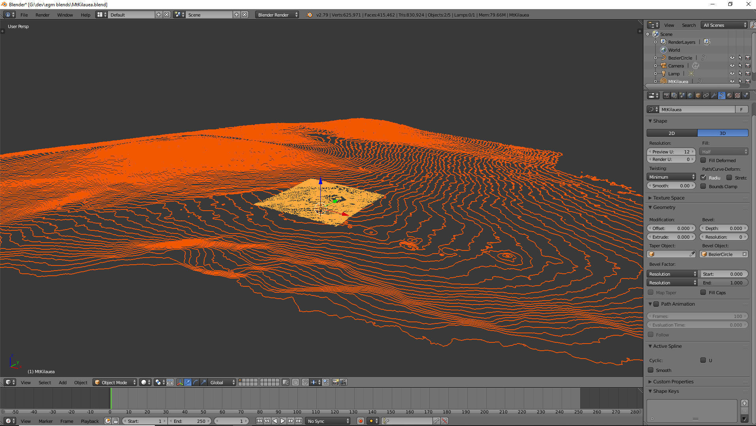Screen dimensions: 756x426
Task: Open the File menu
Action: pyautogui.click(x=24, y=15)
